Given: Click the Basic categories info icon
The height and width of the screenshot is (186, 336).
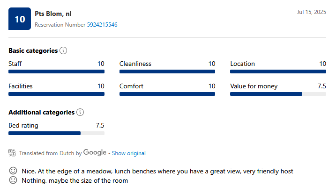Looking at the screenshot, I should 63,50.
